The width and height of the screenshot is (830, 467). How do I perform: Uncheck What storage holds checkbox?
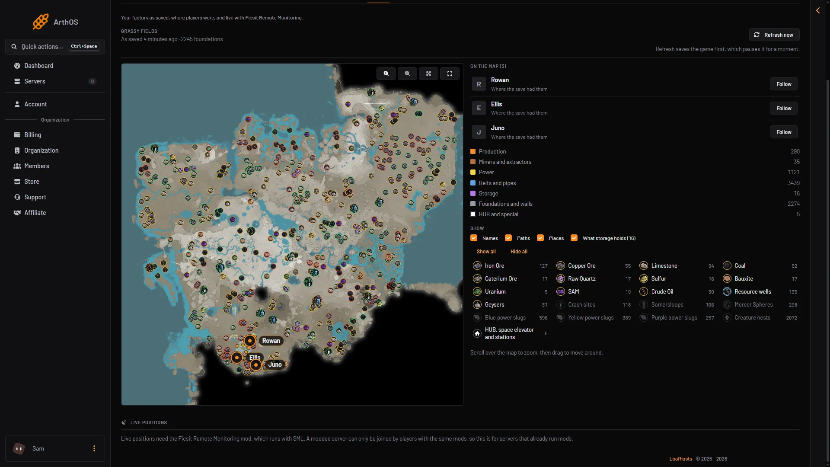(x=574, y=238)
